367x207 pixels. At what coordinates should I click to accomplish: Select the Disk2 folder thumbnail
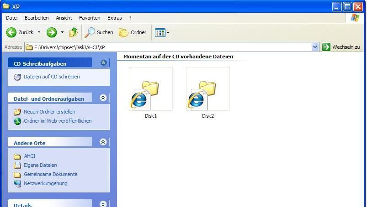click(208, 89)
